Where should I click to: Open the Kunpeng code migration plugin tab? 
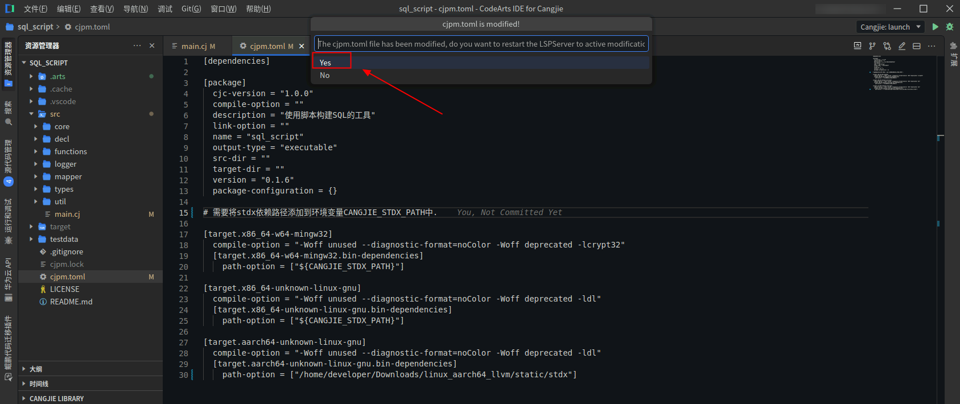[9, 347]
